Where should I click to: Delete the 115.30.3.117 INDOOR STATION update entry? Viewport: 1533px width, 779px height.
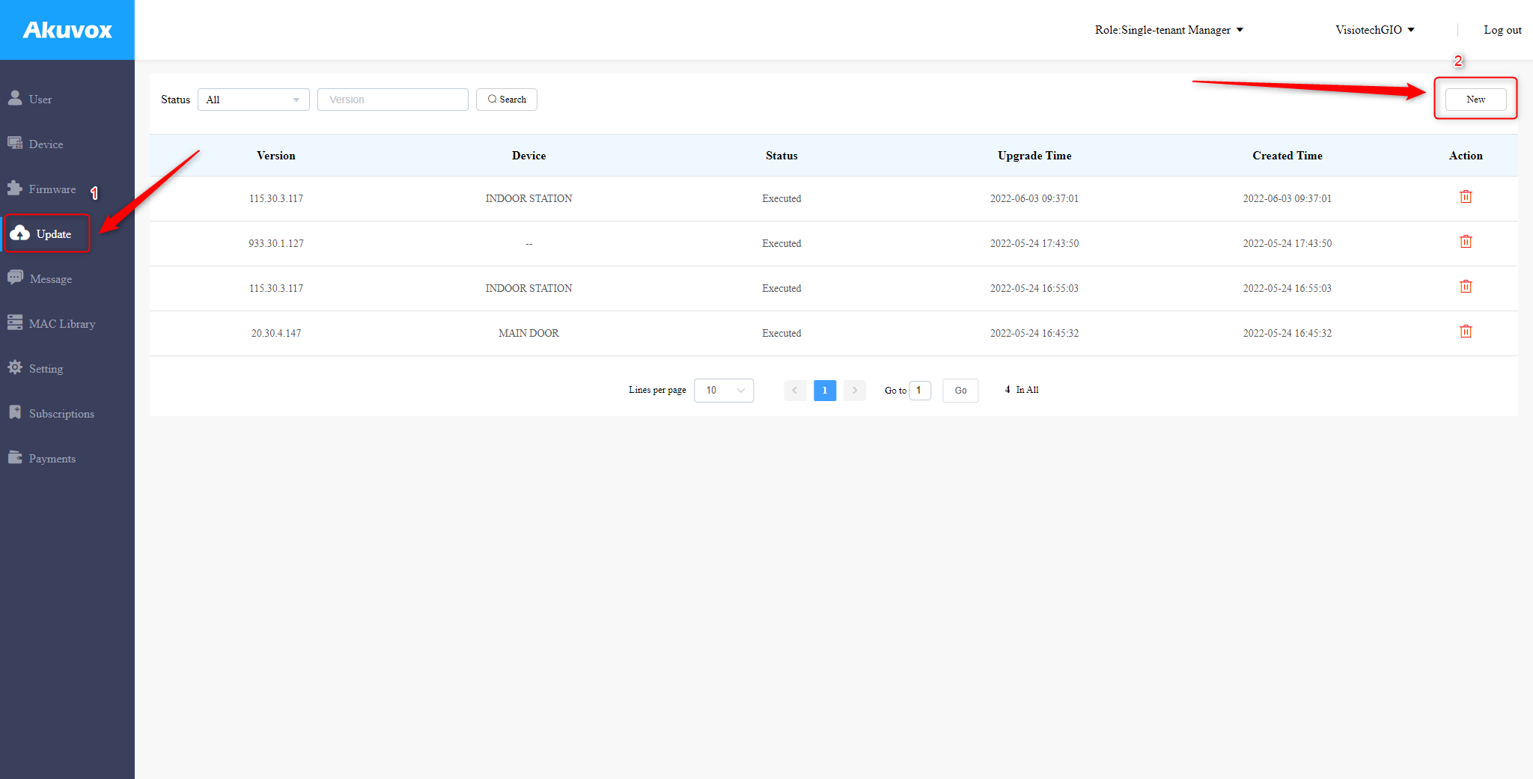click(x=1466, y=197)
